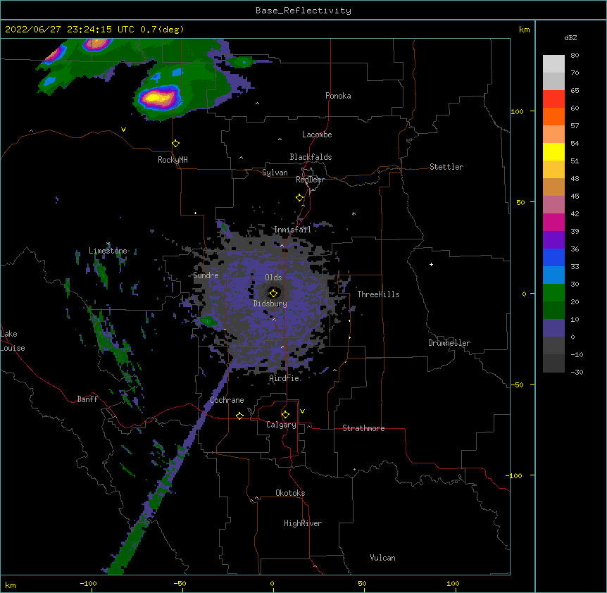Click the yellow marker south of RedDeer
This screenshot has height=593, width=607.
pos(300,198)
